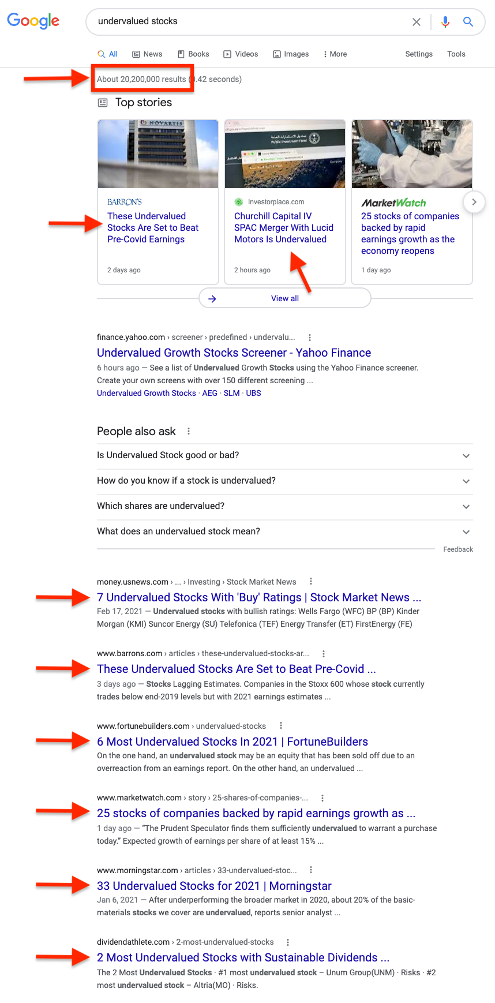495x1003 pixels.
Task: Open the three-dot menu beside the Yahoo Finance result
Action: coord(310,337)
